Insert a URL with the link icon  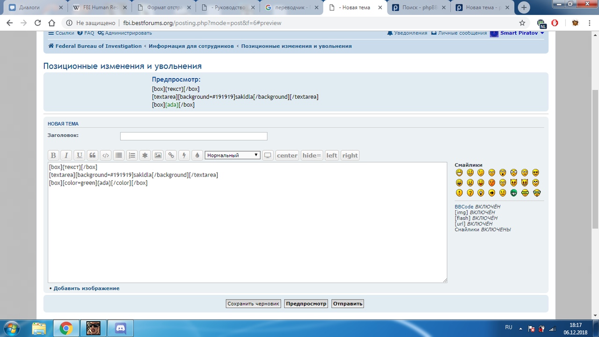[x=171, y=155]
